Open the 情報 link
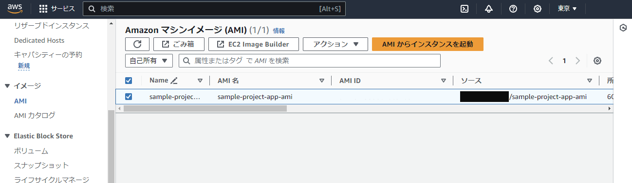632x183 pixels. (x=279, y=31)
